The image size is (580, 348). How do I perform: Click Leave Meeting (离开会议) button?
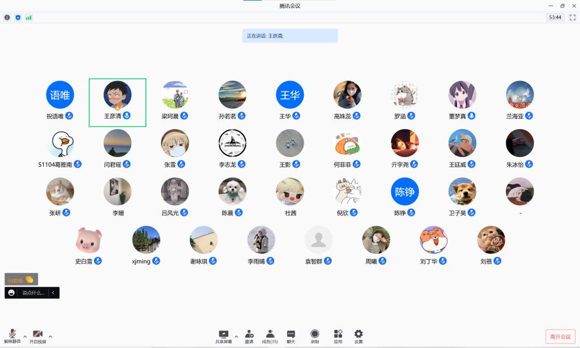pos(561,336)
